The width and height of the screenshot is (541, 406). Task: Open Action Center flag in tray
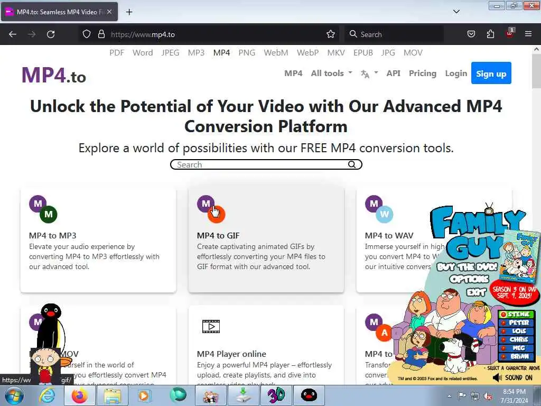(462, 395)
